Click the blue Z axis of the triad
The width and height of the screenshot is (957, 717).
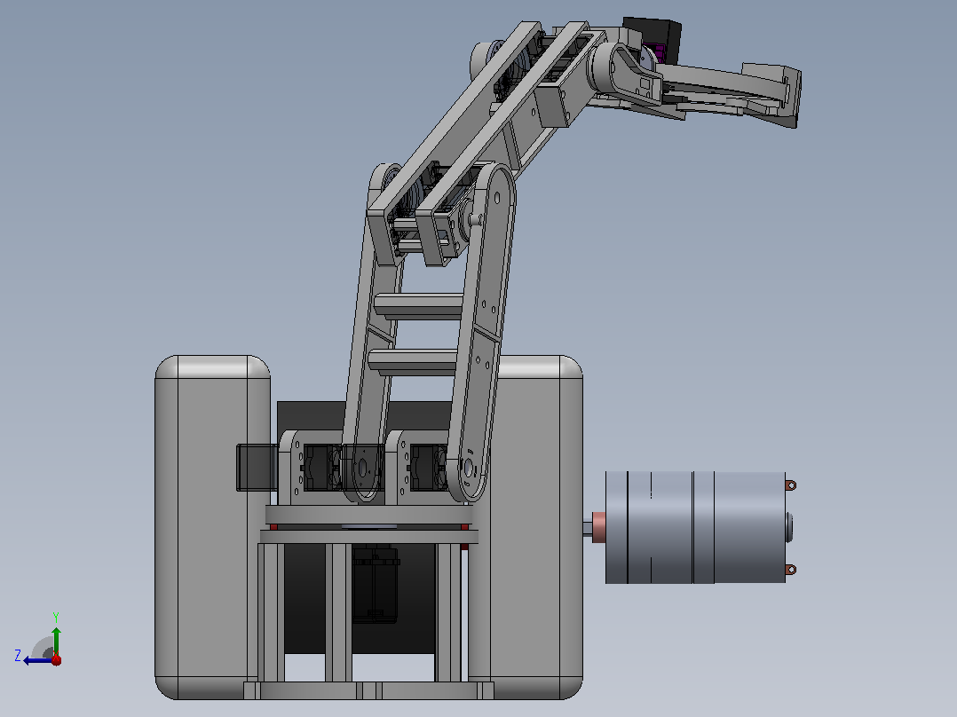coord(36,660)
